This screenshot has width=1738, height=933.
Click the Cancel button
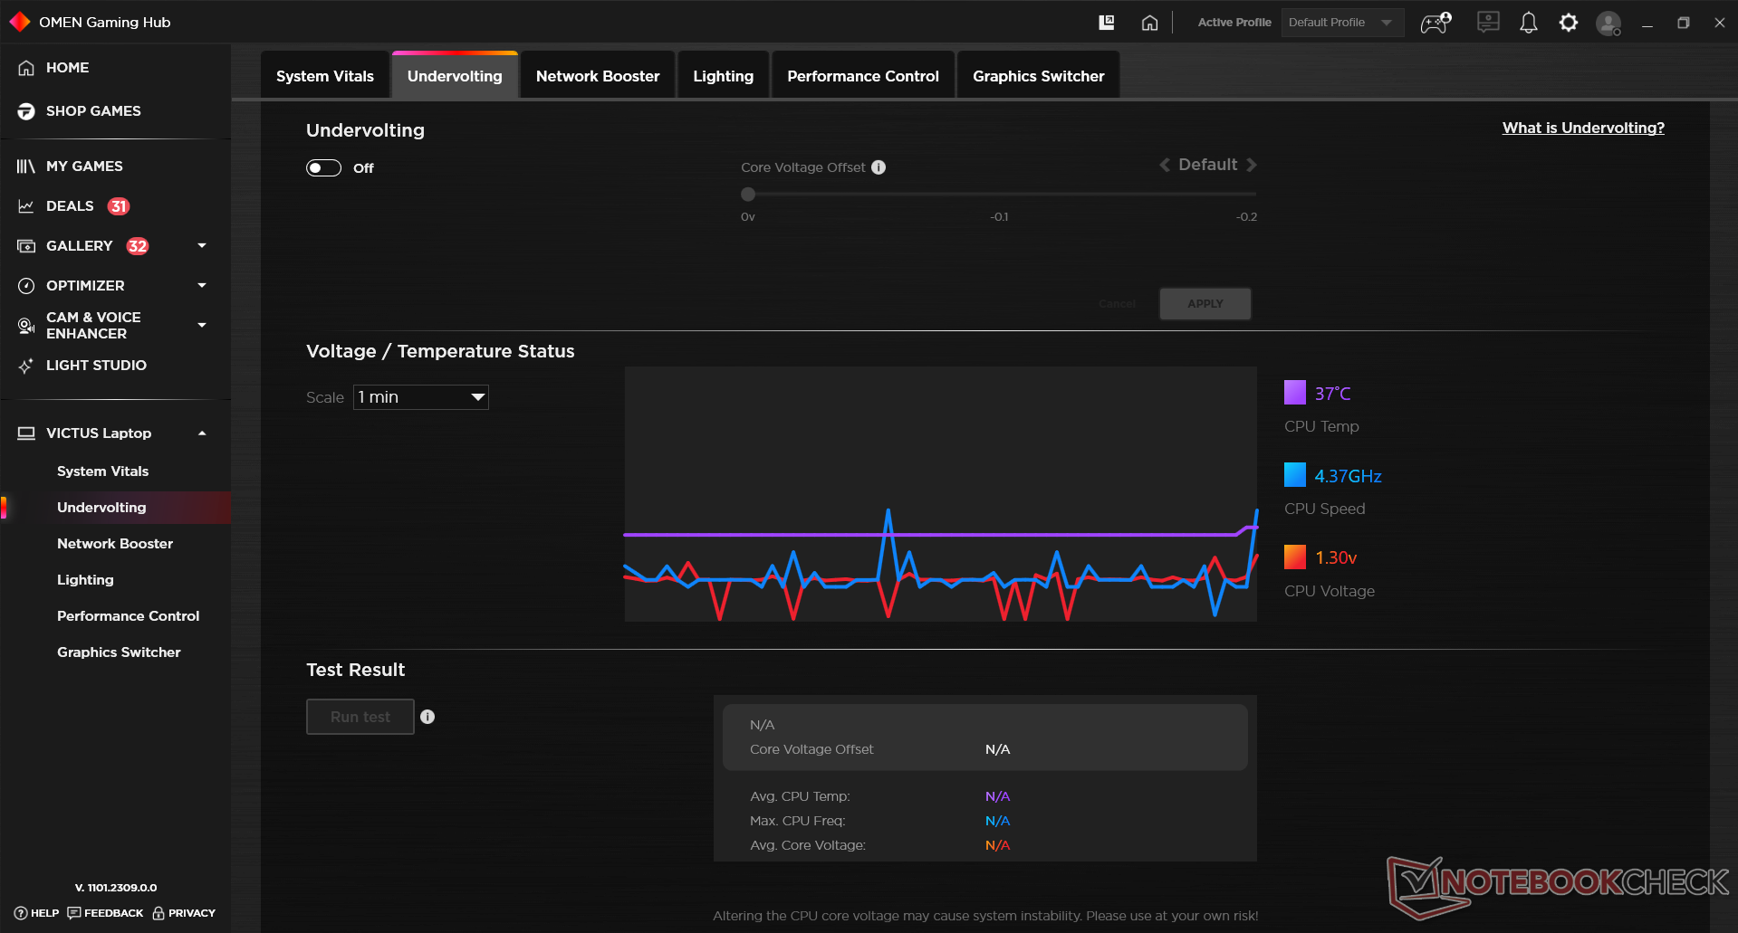1117,304
